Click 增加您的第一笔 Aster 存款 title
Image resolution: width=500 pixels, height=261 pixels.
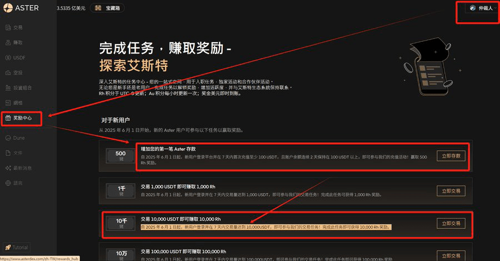pyautogui.click(x=168, y=149)
